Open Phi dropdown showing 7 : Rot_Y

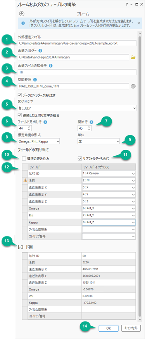point(109,215)
